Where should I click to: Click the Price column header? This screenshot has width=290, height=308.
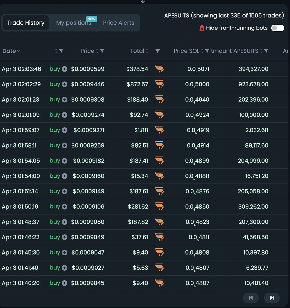coord(87,51)
